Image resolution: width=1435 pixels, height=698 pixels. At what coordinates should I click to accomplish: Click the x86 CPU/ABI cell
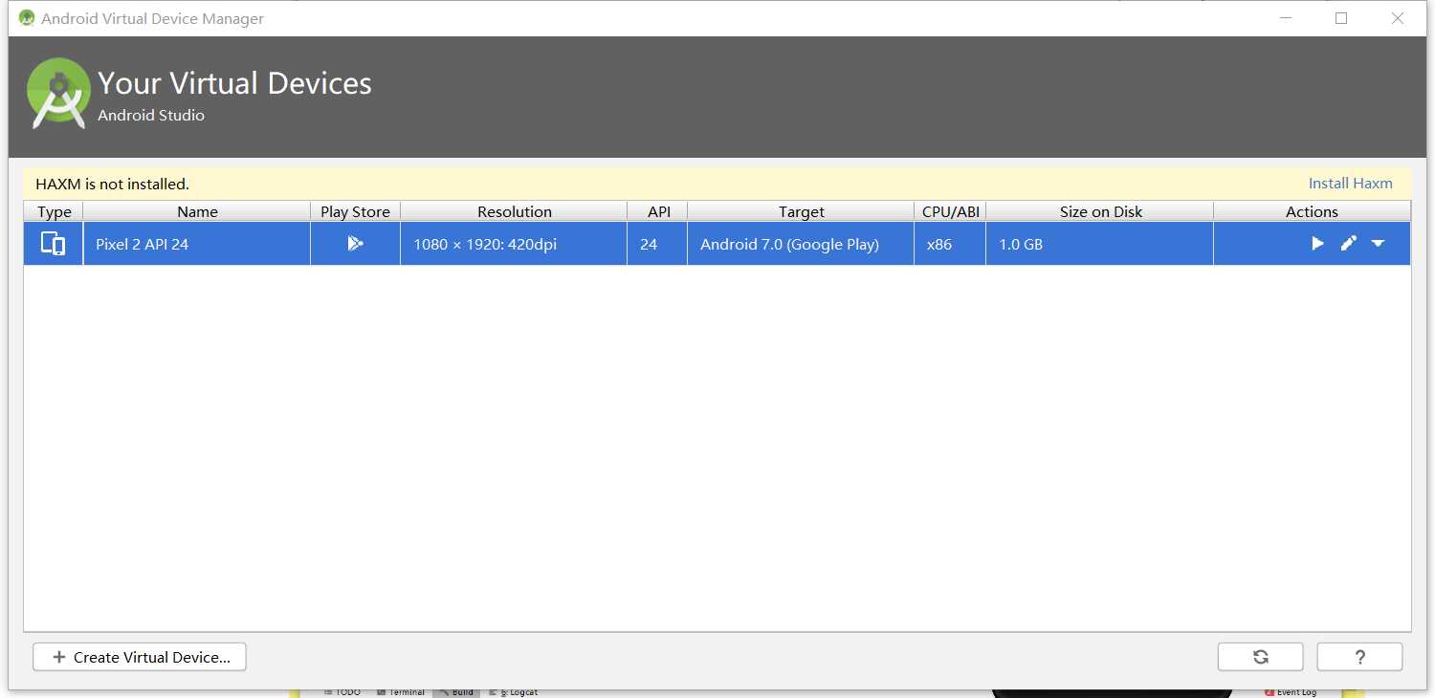coord(950,244)
